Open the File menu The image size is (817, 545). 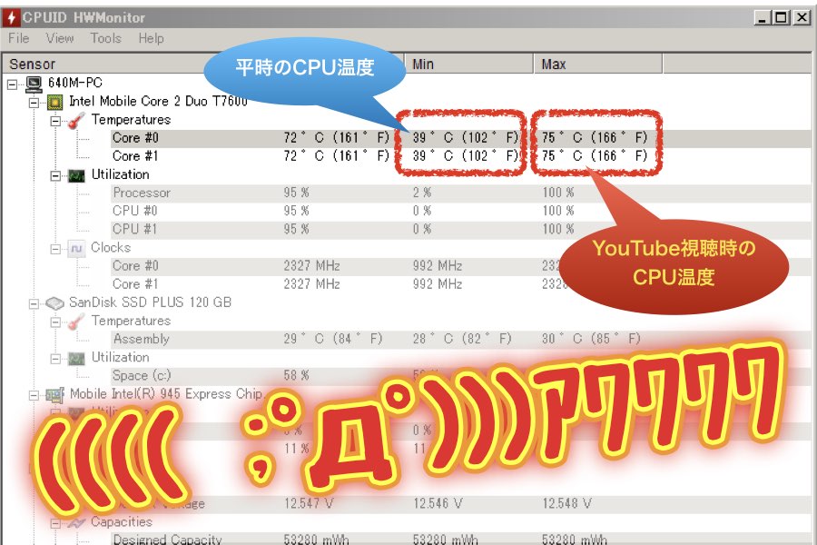(x=19, y=38)
